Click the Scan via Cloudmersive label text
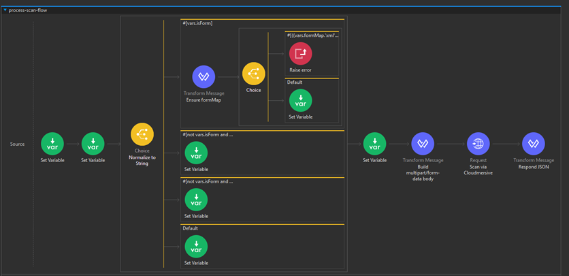This screenshot has height=276, width=569. tap(478, 169)
